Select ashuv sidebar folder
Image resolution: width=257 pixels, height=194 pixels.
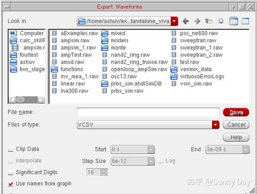tap(22, 62)
